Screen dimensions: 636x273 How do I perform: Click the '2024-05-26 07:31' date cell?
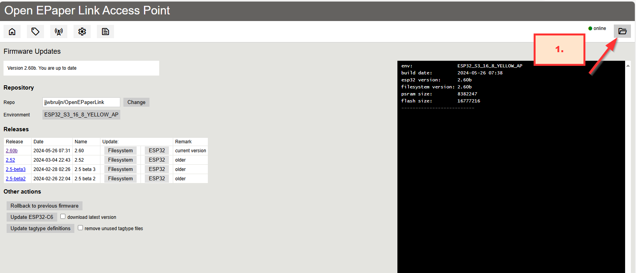click(x=52, y=151)
